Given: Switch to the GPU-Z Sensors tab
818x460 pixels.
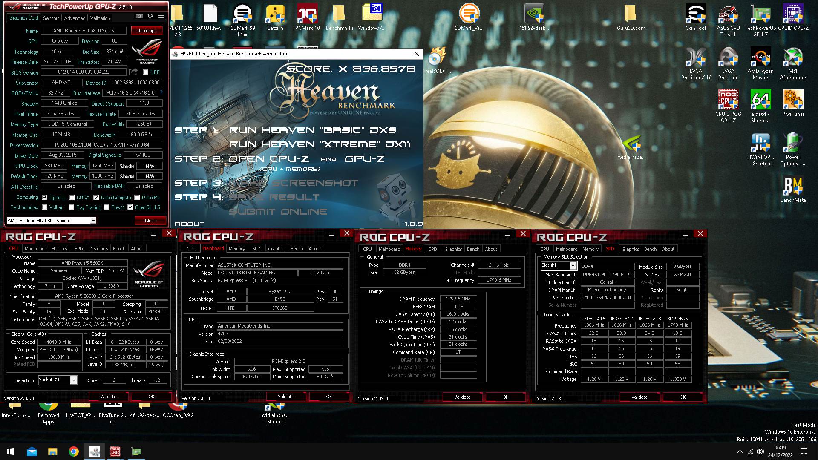Looking at the screenshot, I should tap(51, 18).
